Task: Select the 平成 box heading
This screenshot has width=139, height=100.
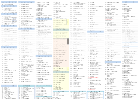Action: pos(9,86)
